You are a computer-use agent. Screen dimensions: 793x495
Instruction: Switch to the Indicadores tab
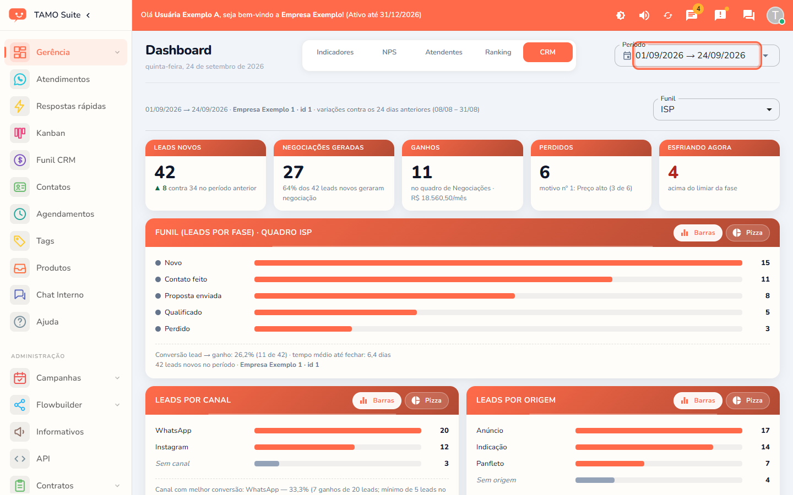tap(335, 52)
